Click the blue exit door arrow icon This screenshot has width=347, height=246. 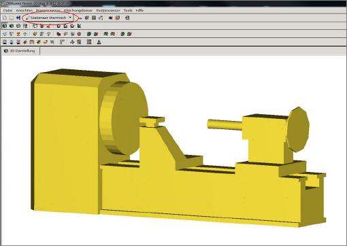18,18
